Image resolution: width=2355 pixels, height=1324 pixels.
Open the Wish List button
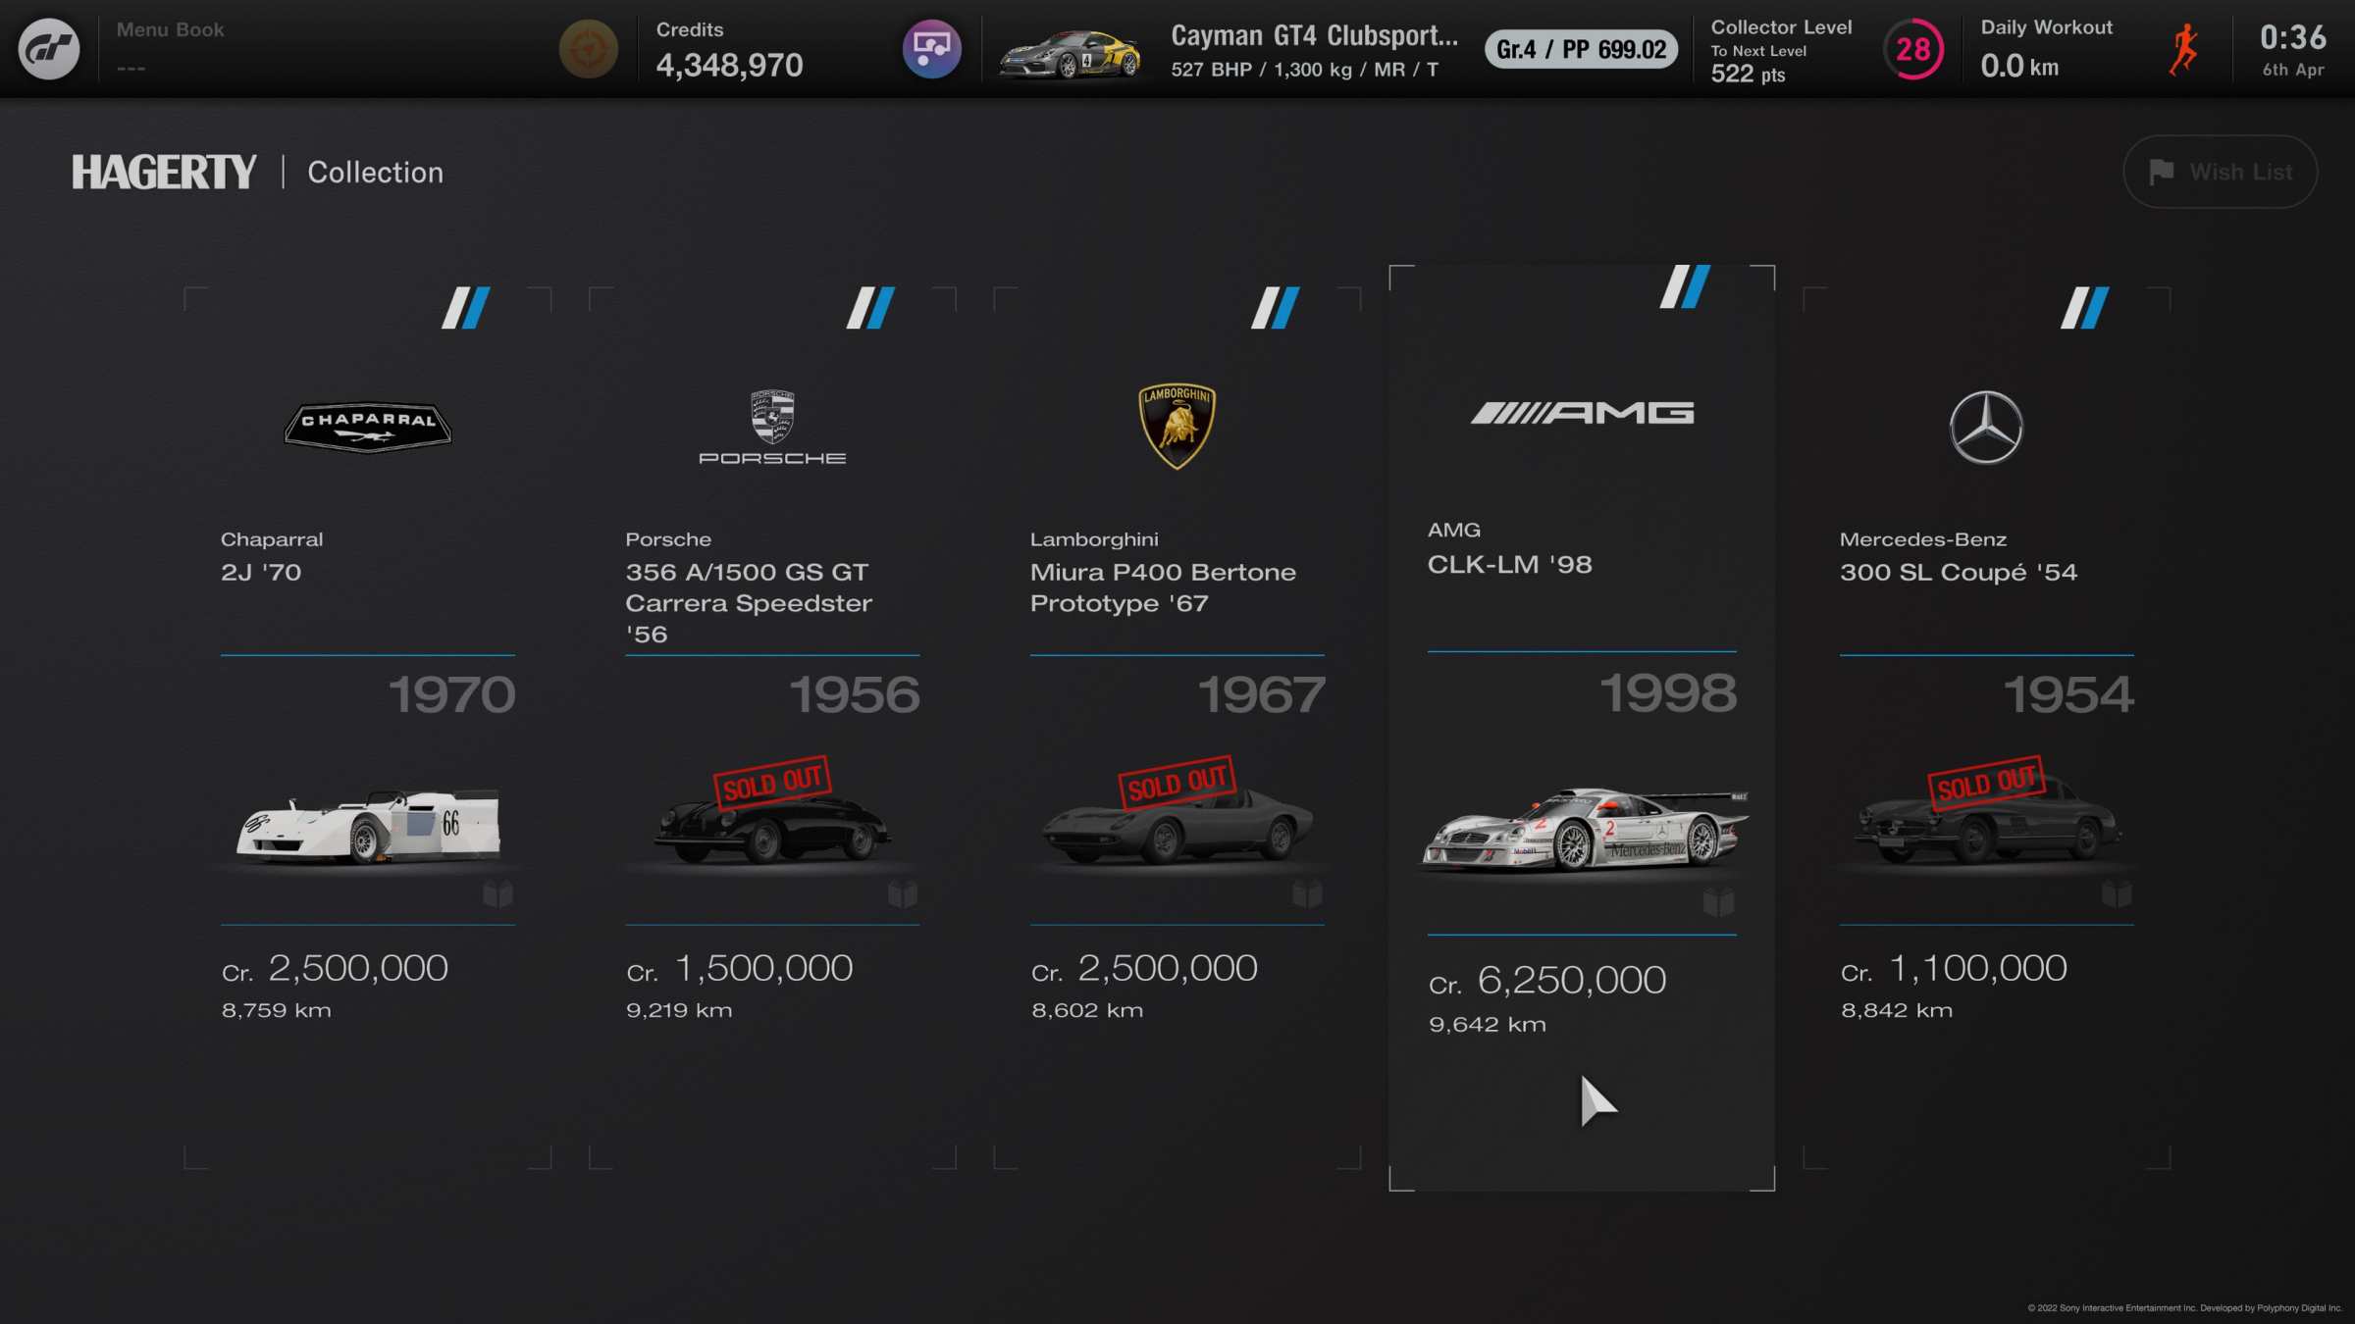coord(2220,172)
